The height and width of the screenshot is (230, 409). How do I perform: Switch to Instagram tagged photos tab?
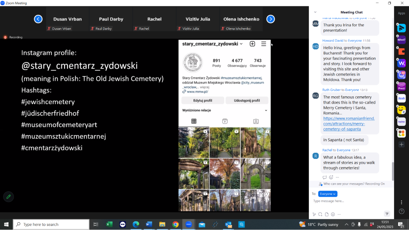[256, 121]
